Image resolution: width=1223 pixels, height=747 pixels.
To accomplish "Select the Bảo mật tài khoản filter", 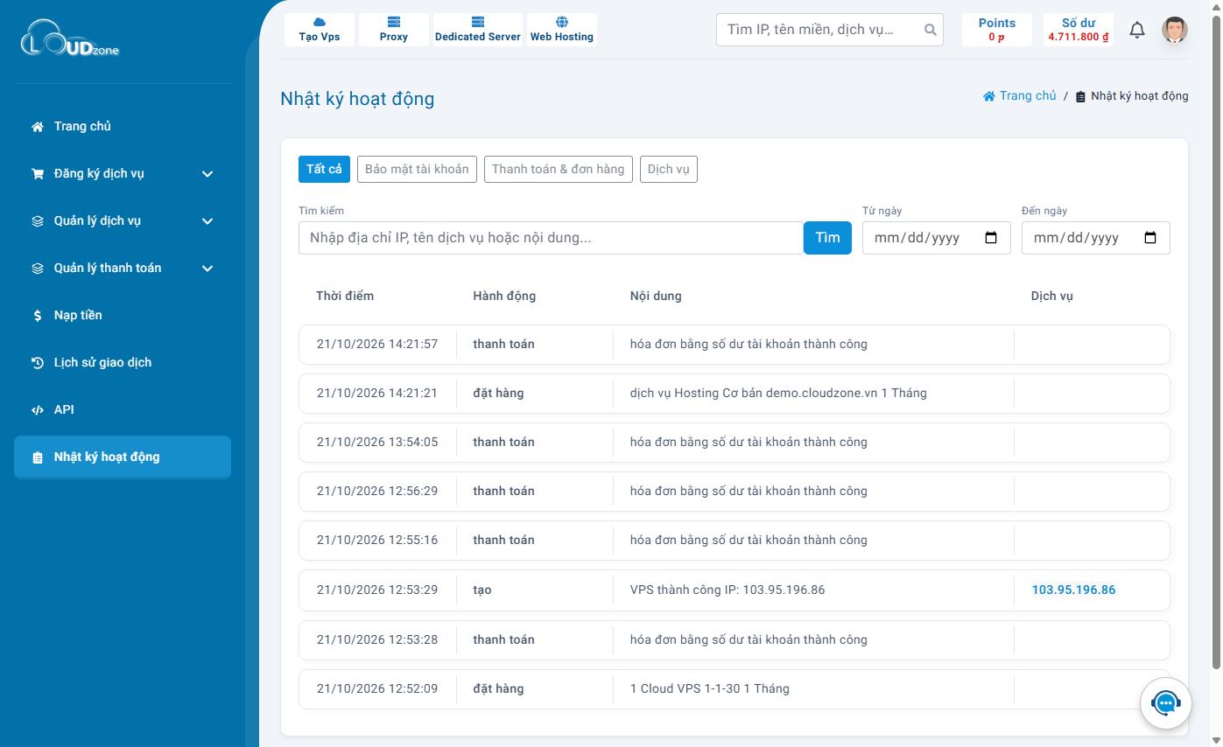I will click(x=417, y=169).
